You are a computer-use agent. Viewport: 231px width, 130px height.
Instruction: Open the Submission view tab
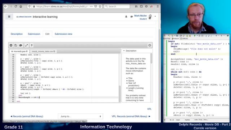click(64, 34)
